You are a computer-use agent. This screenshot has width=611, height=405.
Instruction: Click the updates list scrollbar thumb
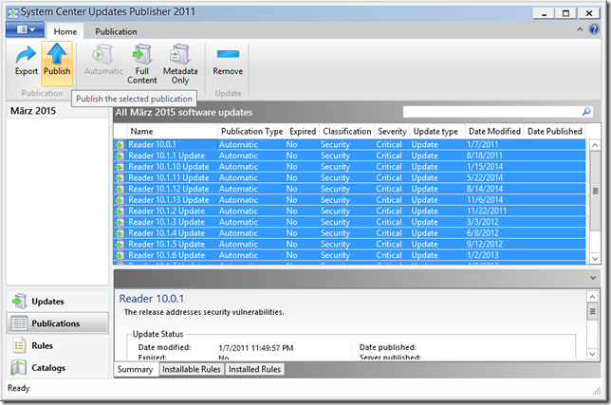595,191
